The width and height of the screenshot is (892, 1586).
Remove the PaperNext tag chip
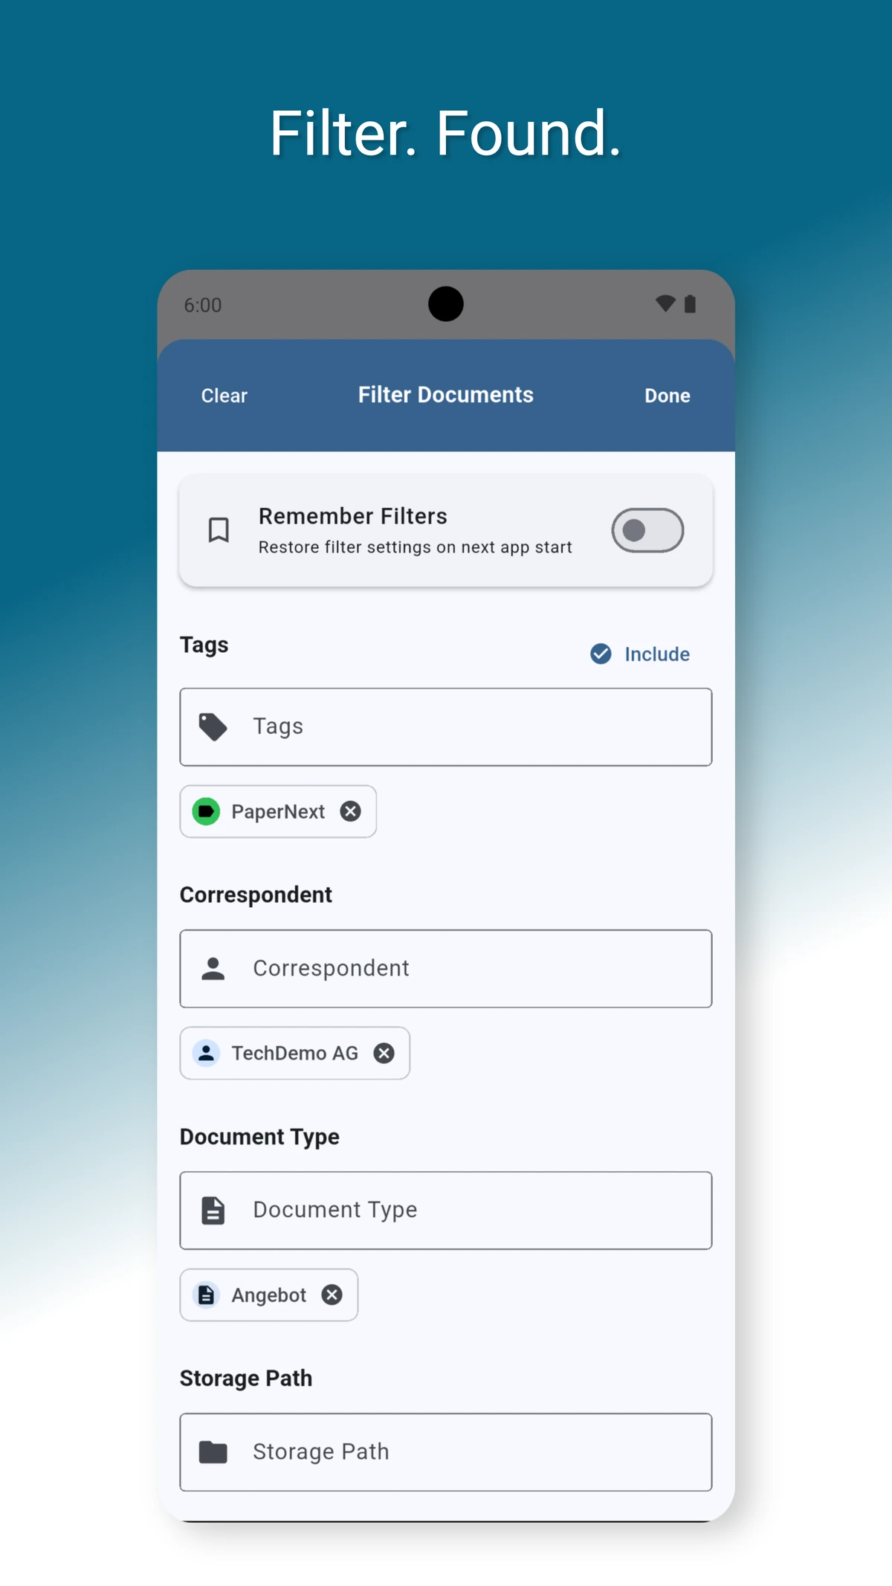point(351,811)
